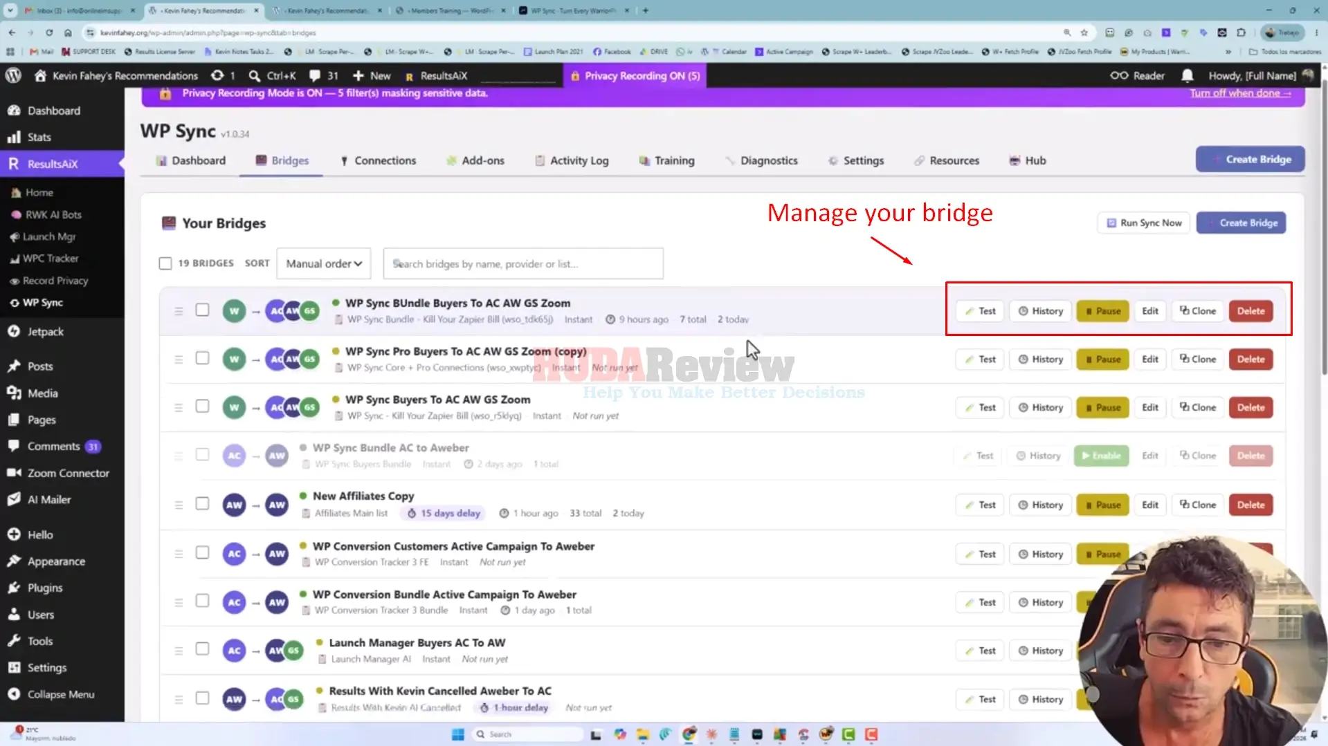
Task: Open the Privacy Recording ON (5) menu
Action: pos(635,75)
